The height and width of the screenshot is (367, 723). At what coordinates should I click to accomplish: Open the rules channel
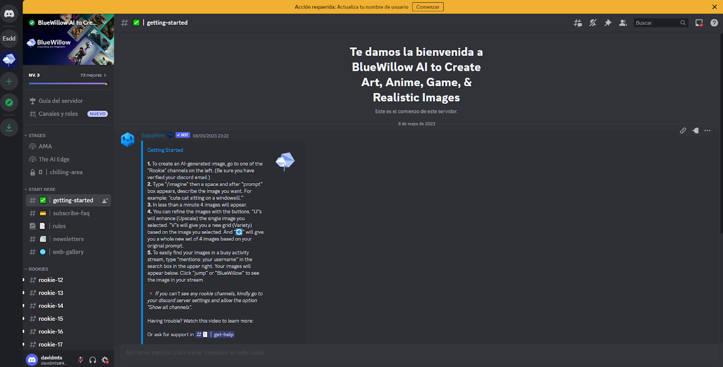[68, 226]
